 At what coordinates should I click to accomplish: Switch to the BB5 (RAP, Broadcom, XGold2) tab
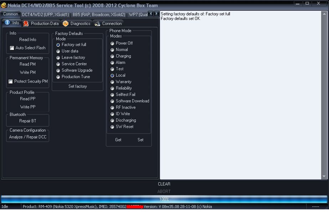pos(99,15)
